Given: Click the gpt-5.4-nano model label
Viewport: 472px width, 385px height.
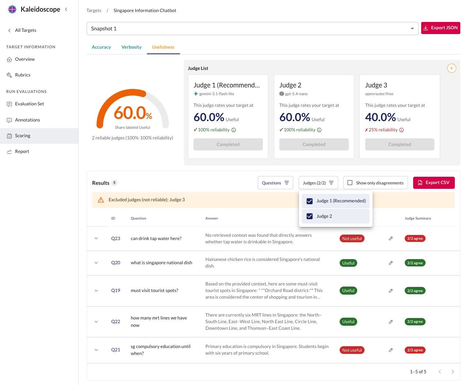Looking at the screenshot, I should pyautogui.click(x=296, y=94).
